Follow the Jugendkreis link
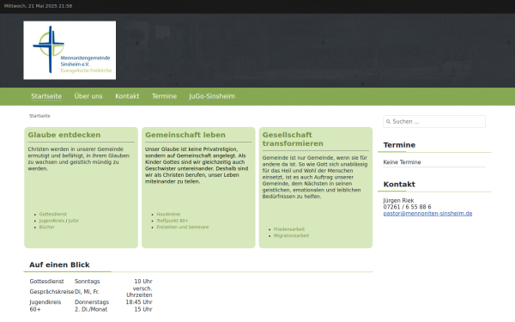Image resolution: width=515 pixels, height=322 pixels. coord(51,221)
